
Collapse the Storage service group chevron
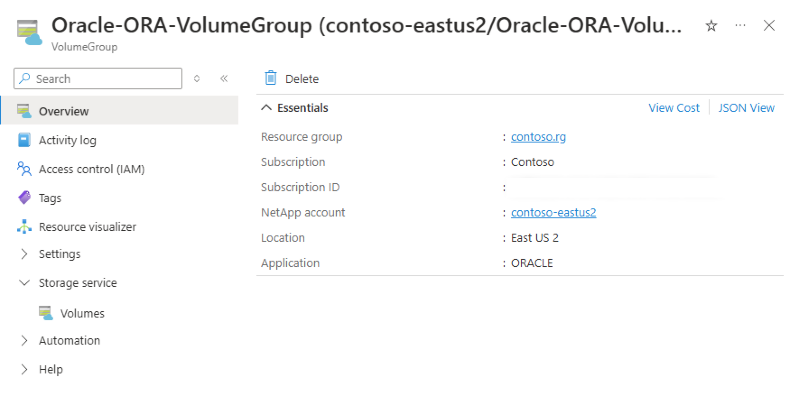coord(24,283)
